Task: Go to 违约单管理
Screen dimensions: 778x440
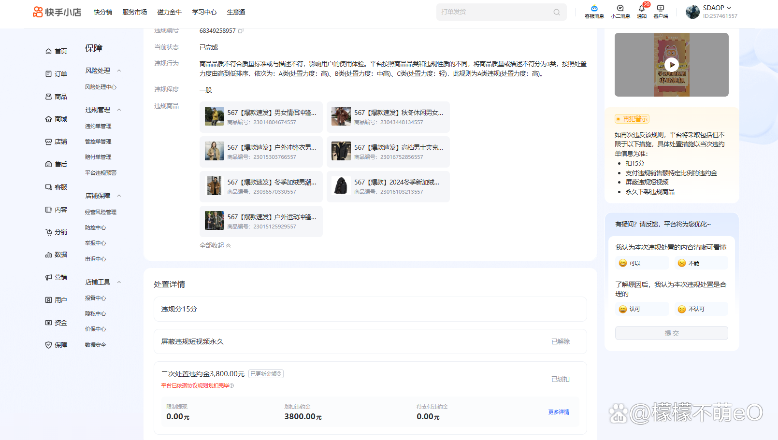Action: pyautogui.click(x=98, y=126)
